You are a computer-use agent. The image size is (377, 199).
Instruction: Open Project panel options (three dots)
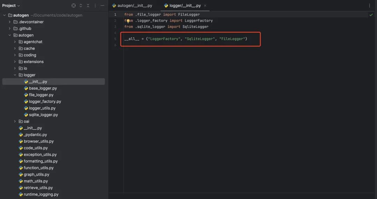tap(95, 6)
